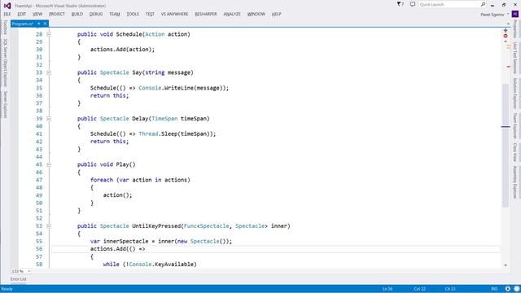Open the Server Explorer side tab
The height and width of the screenshot is (293, 521).
[x=5, y=104]
